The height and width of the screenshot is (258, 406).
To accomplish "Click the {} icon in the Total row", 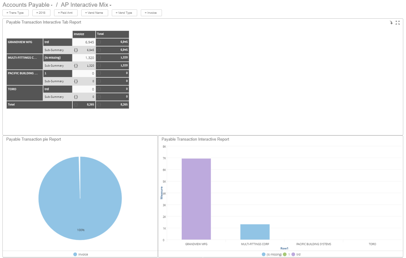I will (76, 105).
